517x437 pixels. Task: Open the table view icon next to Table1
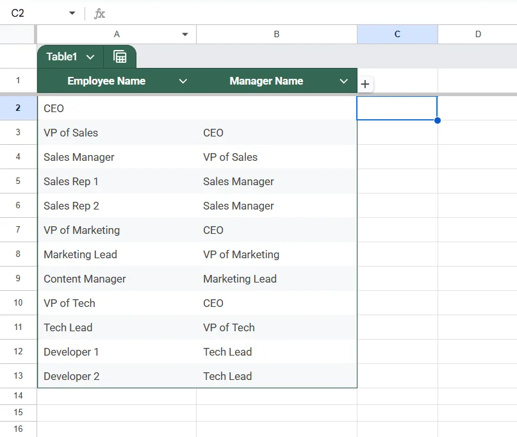[120, 57]
